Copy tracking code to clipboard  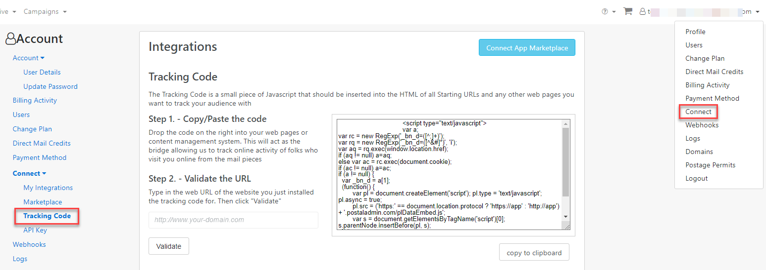tap(534, 252)
